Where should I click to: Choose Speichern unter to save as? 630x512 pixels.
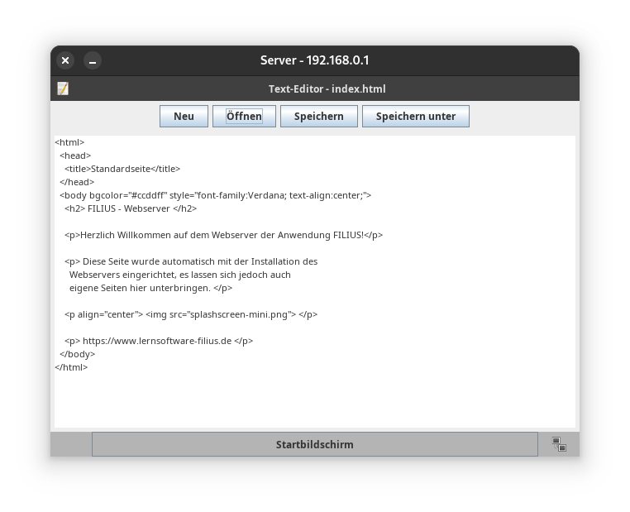tap(415, 117)
